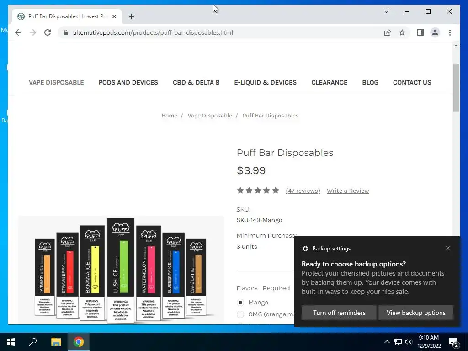Select the Mango flavor radio button
The height and width of the screenshot is (351, 468).
point(240,303)
